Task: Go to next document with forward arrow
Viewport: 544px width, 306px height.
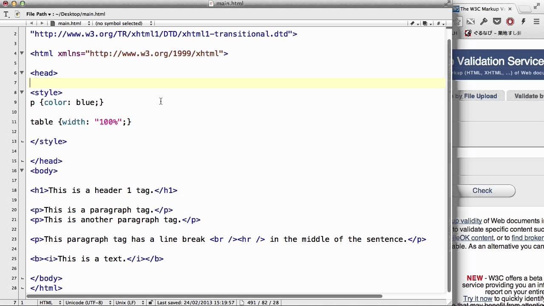Action: click(42, 23)
